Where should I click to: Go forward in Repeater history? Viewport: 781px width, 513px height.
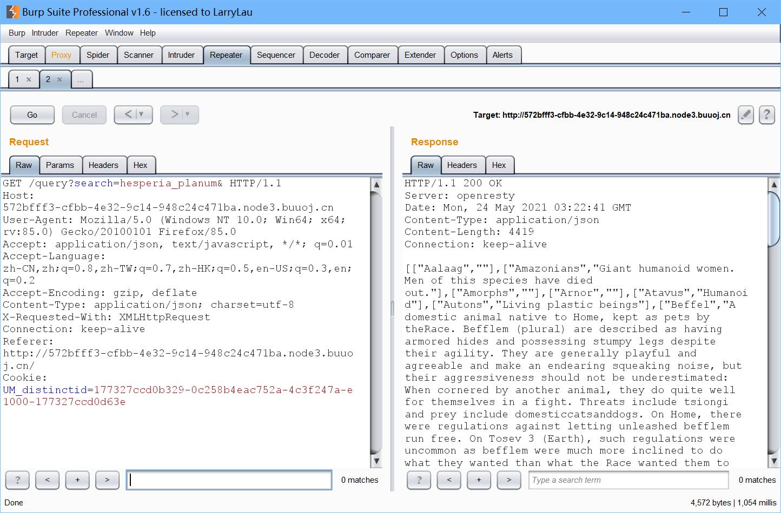pyautogui.click(x=175, y=114)
